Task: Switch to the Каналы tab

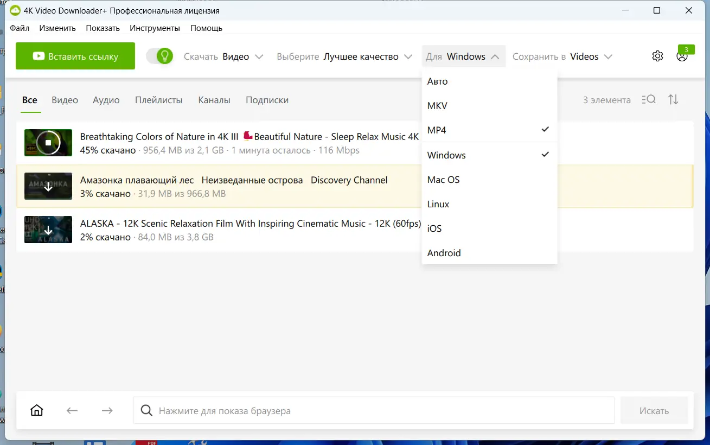Action: (x=214, y=100)
